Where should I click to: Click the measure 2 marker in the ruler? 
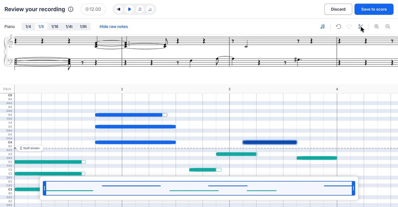(122, 89)
